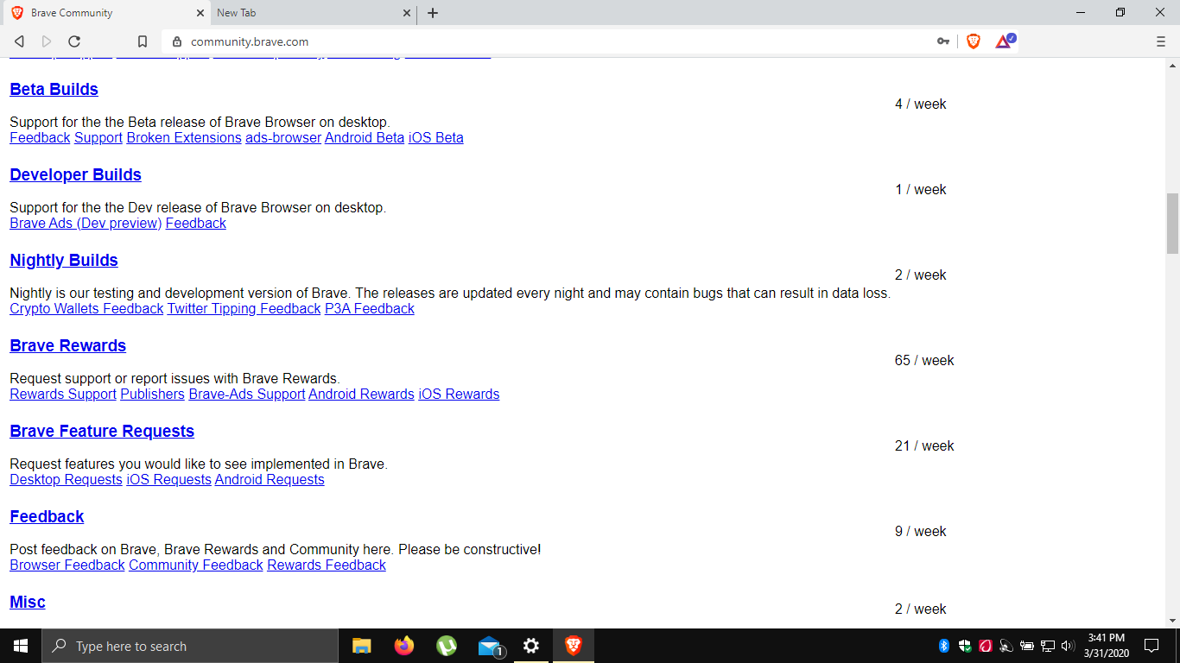Open Feedback link under Developer Builds
The width and height of the screenshot is (1180, 663).
[x=196, y=223]
